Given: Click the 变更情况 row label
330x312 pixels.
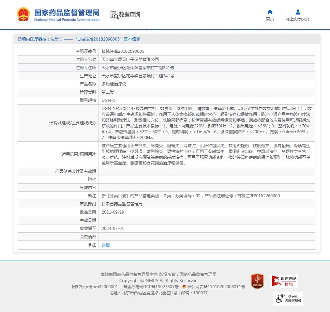Looking at the screenshot, I should 88,237.
